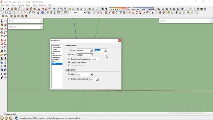Screen dimensions: 213x120
Task: Select the Paint Bucket tool in the left toolbar
Action: click(2, 25)
